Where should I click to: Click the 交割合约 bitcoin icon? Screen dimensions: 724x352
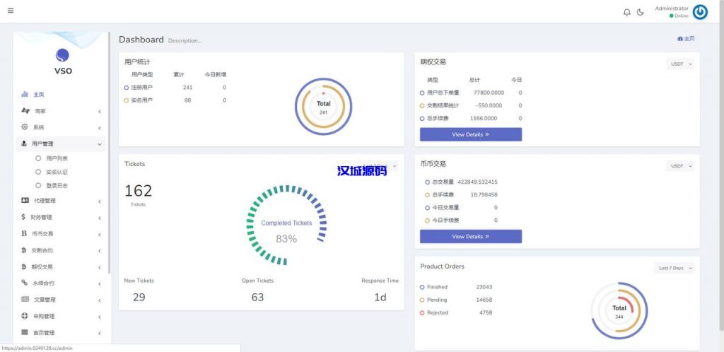(23, 250)
